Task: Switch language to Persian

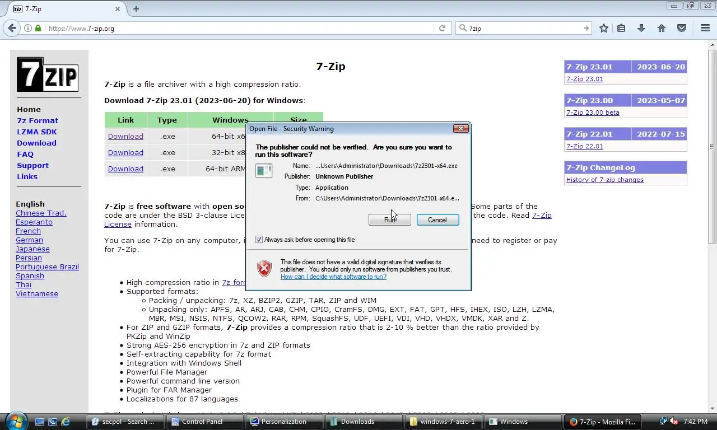Action: coord(29,258)
